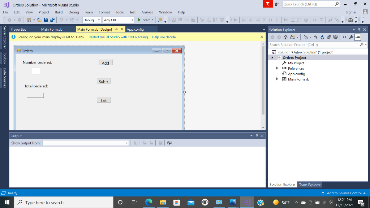Open the File menu

[5, 12]
